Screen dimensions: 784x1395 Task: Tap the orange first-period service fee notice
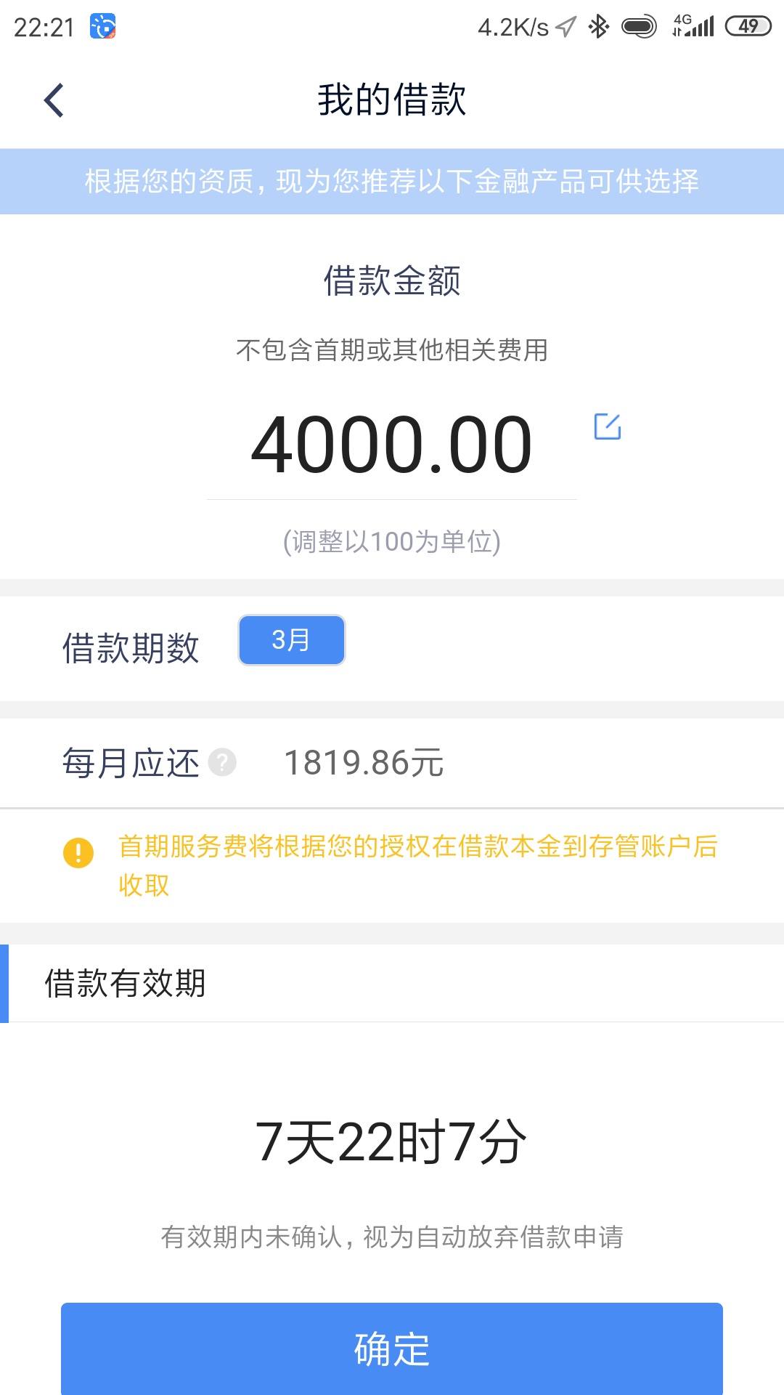(418, 865)
